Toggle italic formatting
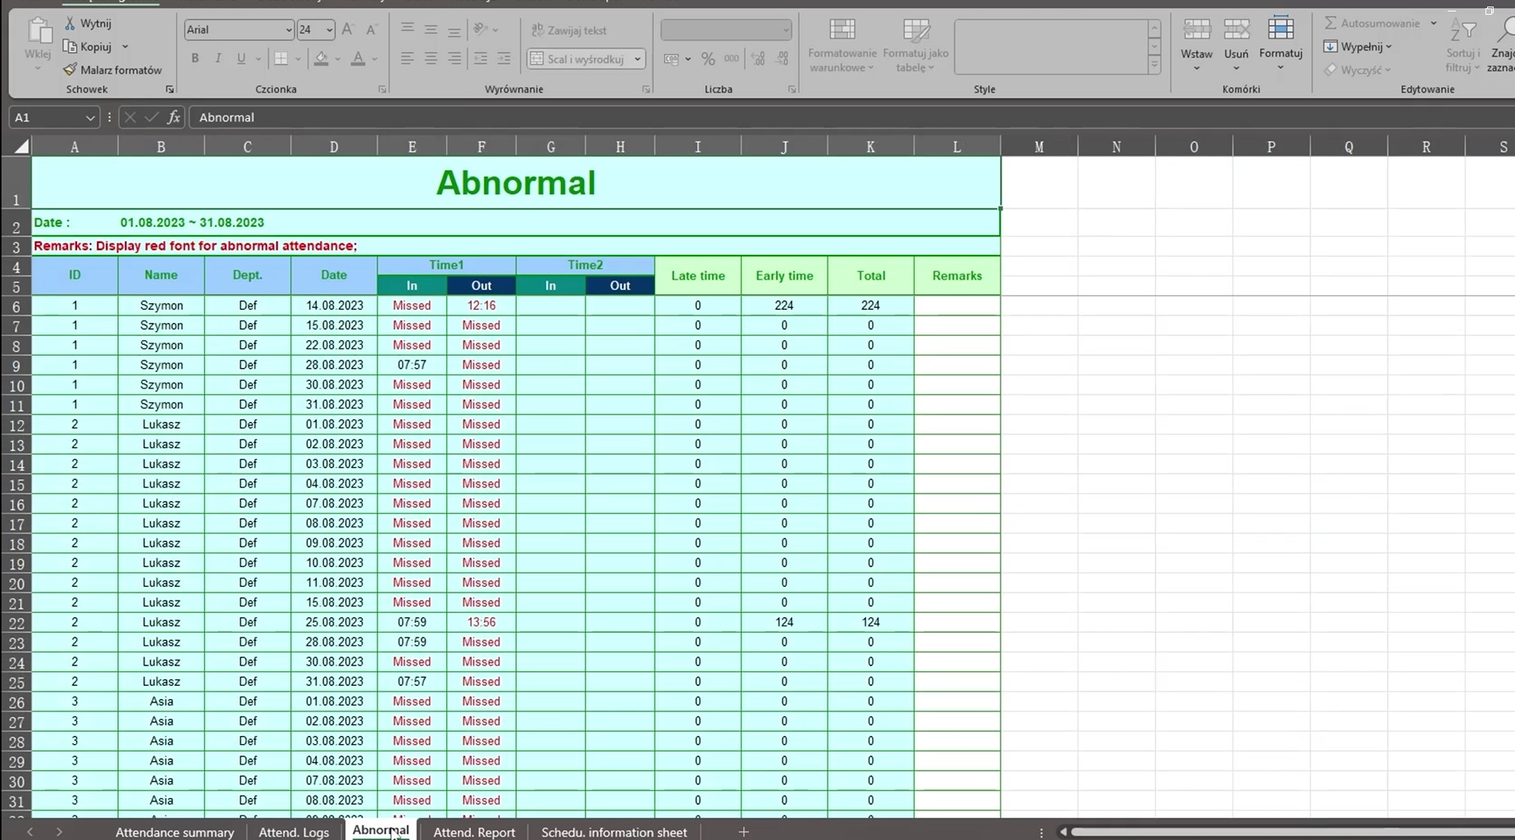 [217, 58]
